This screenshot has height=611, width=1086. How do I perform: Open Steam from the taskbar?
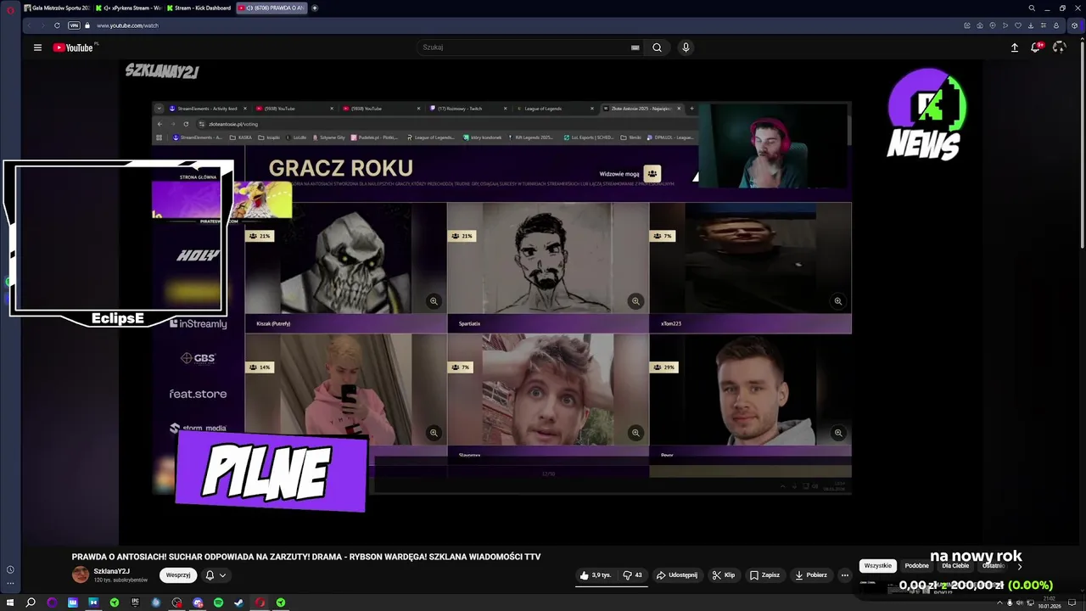(x=239, y=603)
